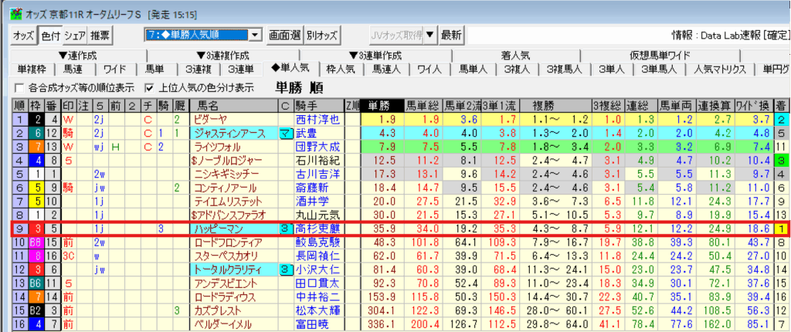The image size is (791, 332).
Task: Click the B6 frame marker for アンデスビエント
Action: point(36,282)
